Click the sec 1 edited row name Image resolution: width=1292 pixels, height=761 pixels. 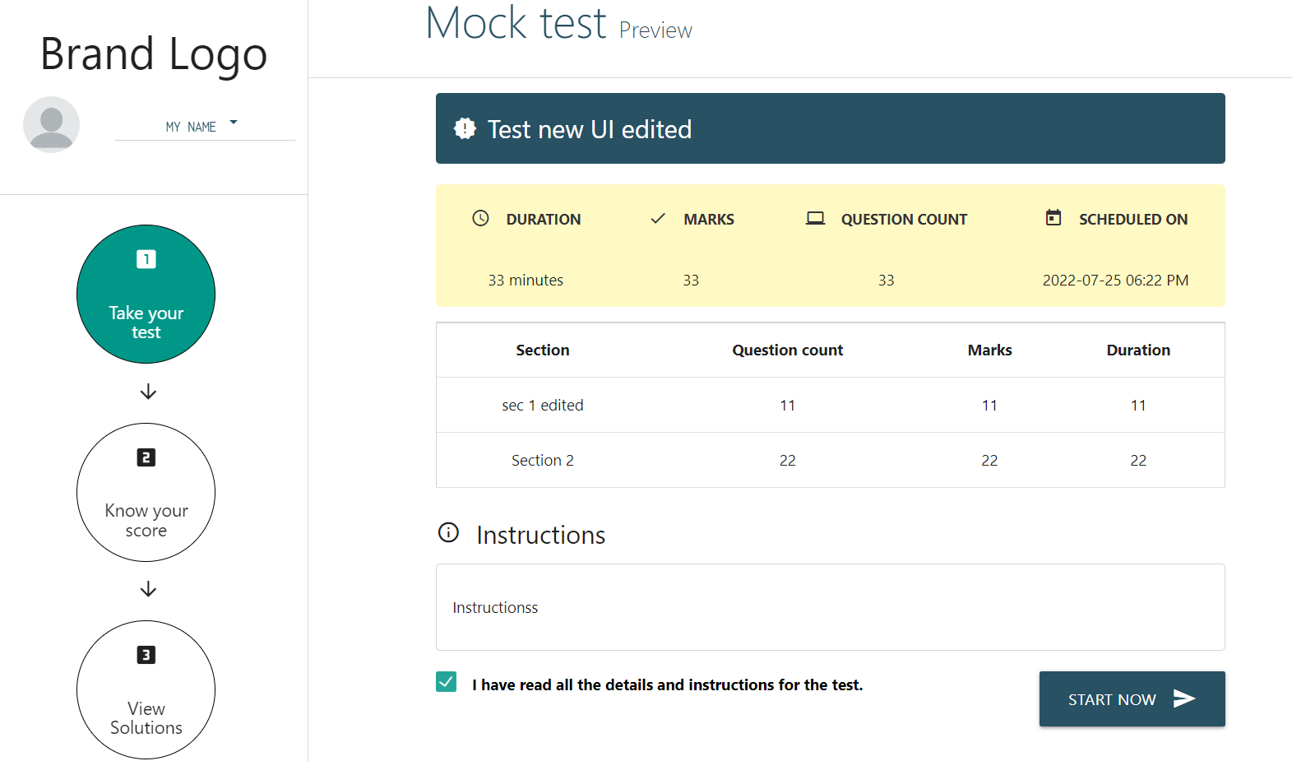click(x=543, y=406)
